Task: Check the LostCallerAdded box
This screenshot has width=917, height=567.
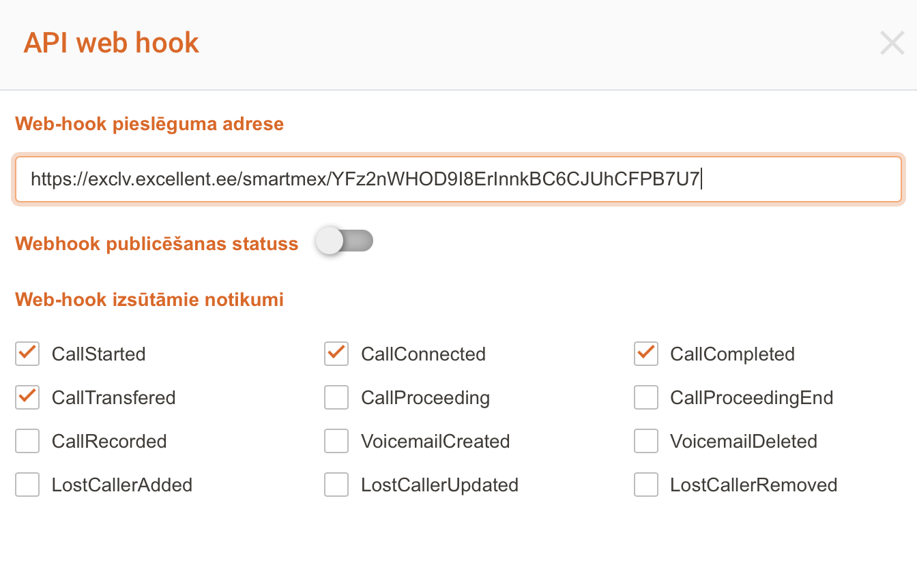Action: (27, 485)
